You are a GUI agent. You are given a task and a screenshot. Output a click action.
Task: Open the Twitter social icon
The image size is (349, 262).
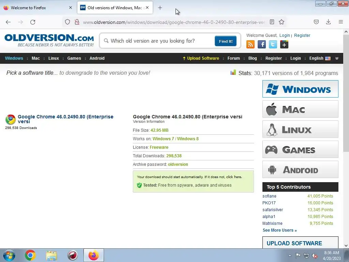click(273, 44)
